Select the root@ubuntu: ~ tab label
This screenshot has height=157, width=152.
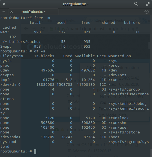(x=33, y=12)
